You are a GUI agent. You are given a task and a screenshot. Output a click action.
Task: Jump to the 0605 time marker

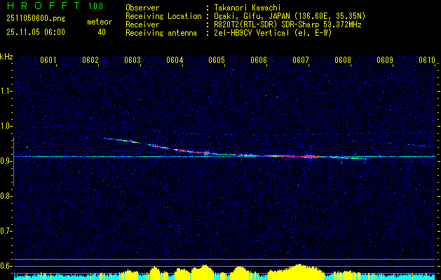pos(217,60)
